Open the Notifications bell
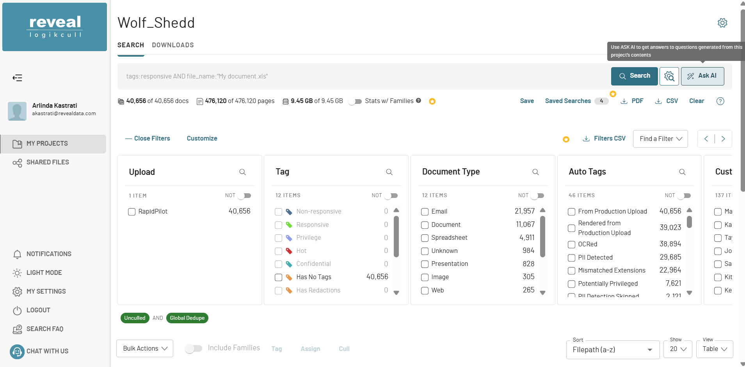This screenshot has height=367, width=745. pos(17,254)
